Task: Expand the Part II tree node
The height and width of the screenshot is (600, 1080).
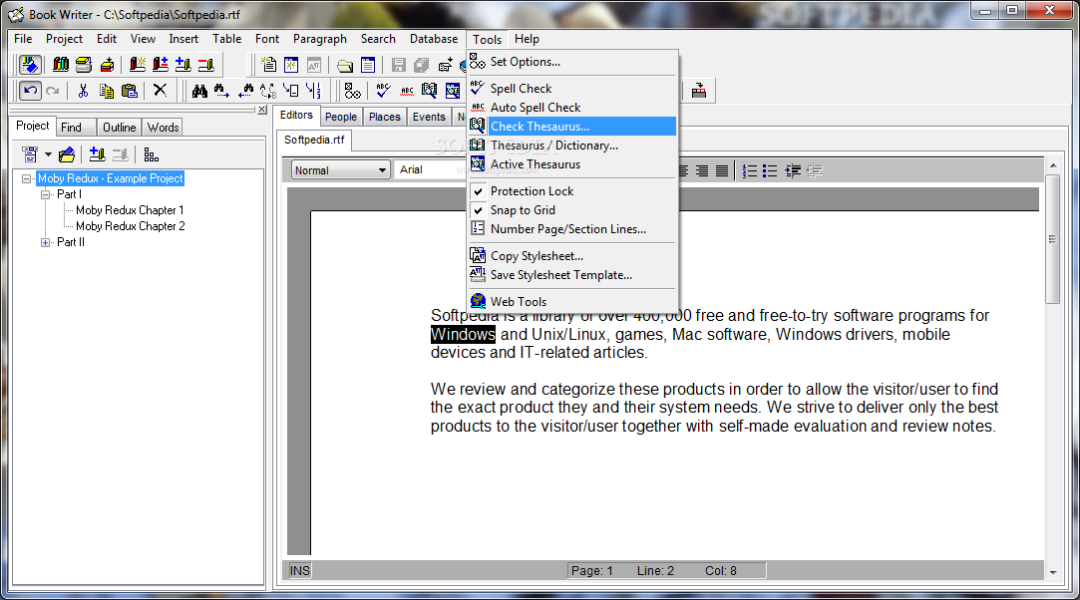Action: 46,242
